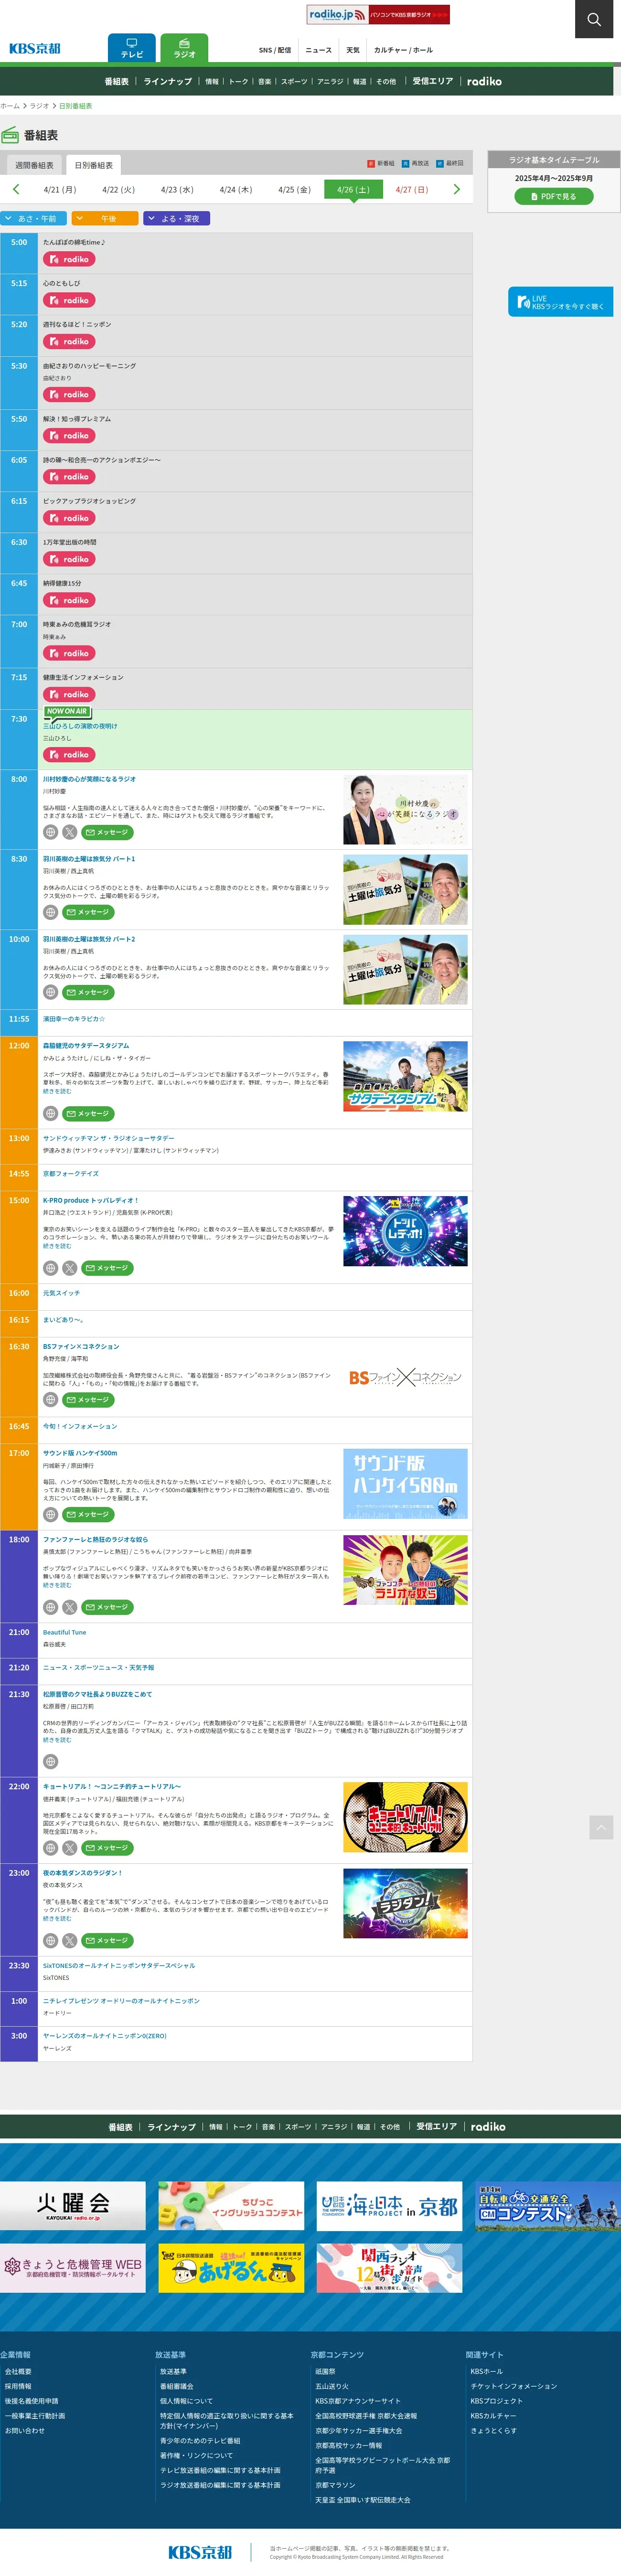Open 受信エリア in top green menu
Image resolution: width=621 pixels, height=2576 pixels.
coord(433,81)
